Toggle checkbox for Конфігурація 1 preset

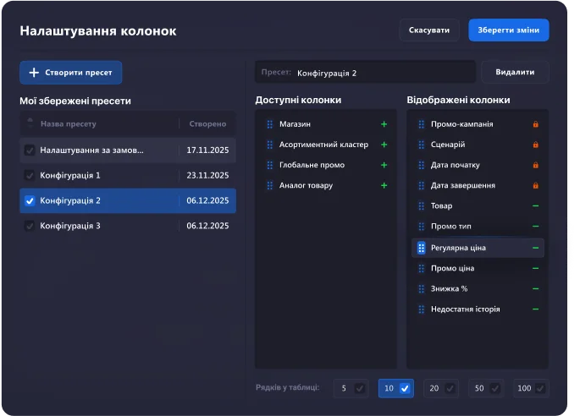[x=30, y=176]
